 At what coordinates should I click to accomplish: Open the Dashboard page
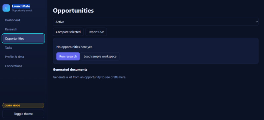click(x=23, y=20)
